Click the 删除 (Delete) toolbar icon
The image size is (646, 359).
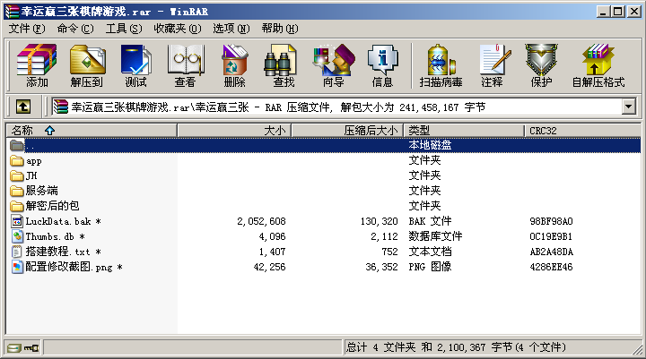tap(234, 66)
